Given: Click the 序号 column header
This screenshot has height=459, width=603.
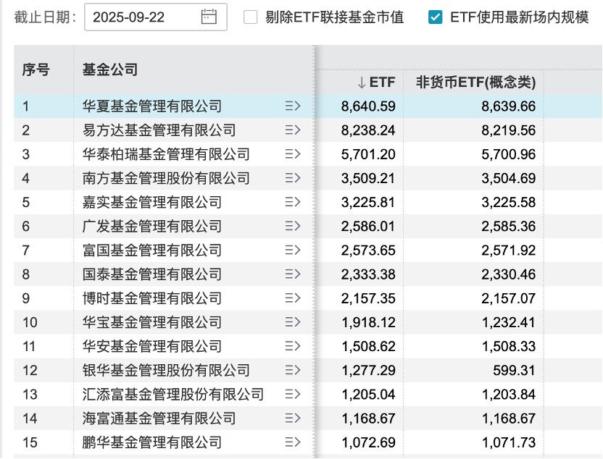Looking at the screenshot, I should pyautogui.click(x=36, y=70).
